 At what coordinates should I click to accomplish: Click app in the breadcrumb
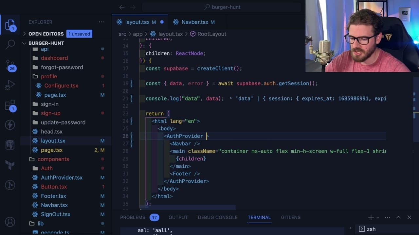(x=137, y=34)
